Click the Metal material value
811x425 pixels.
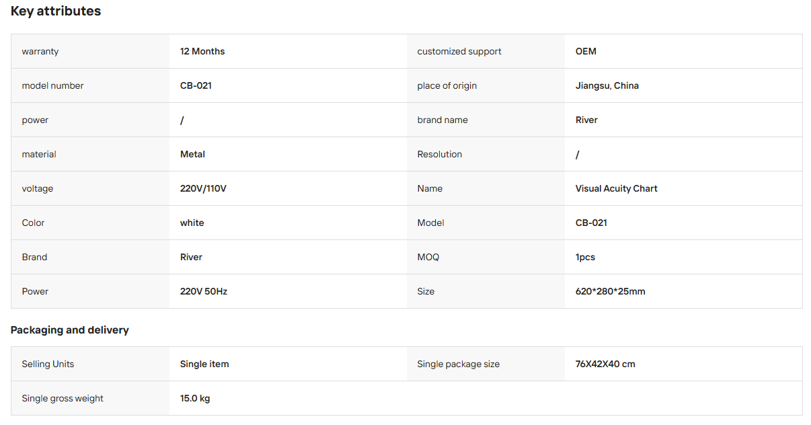[192, 155]
